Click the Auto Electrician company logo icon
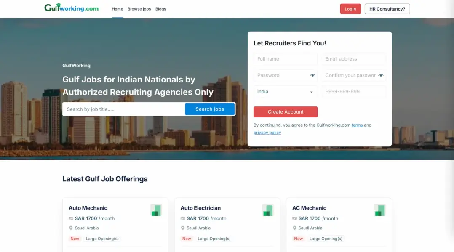 click(x=267, y=210)
